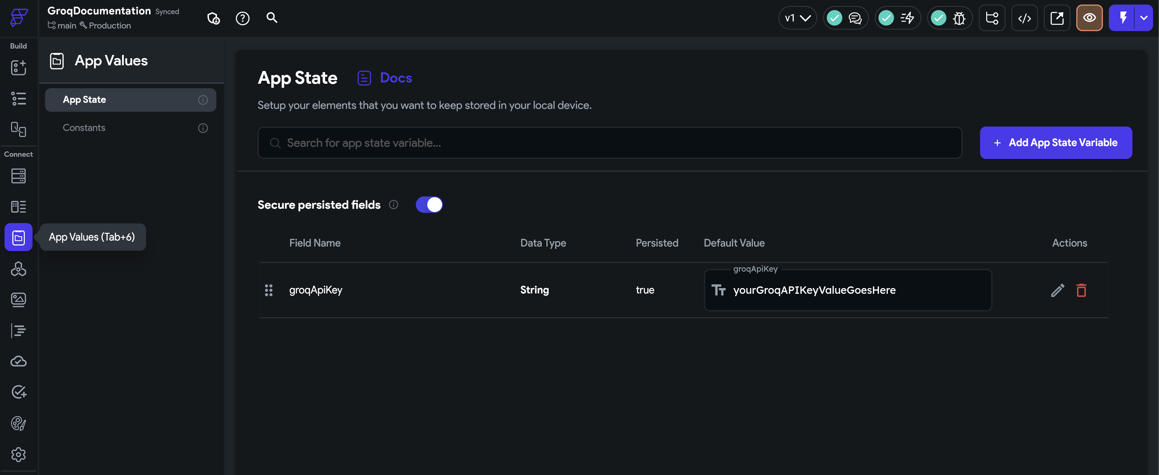Open the Widget Palette icon in Build

pyautogui.click(x=18, y=68)
